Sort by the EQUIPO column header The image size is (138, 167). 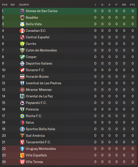coord(24,5)
